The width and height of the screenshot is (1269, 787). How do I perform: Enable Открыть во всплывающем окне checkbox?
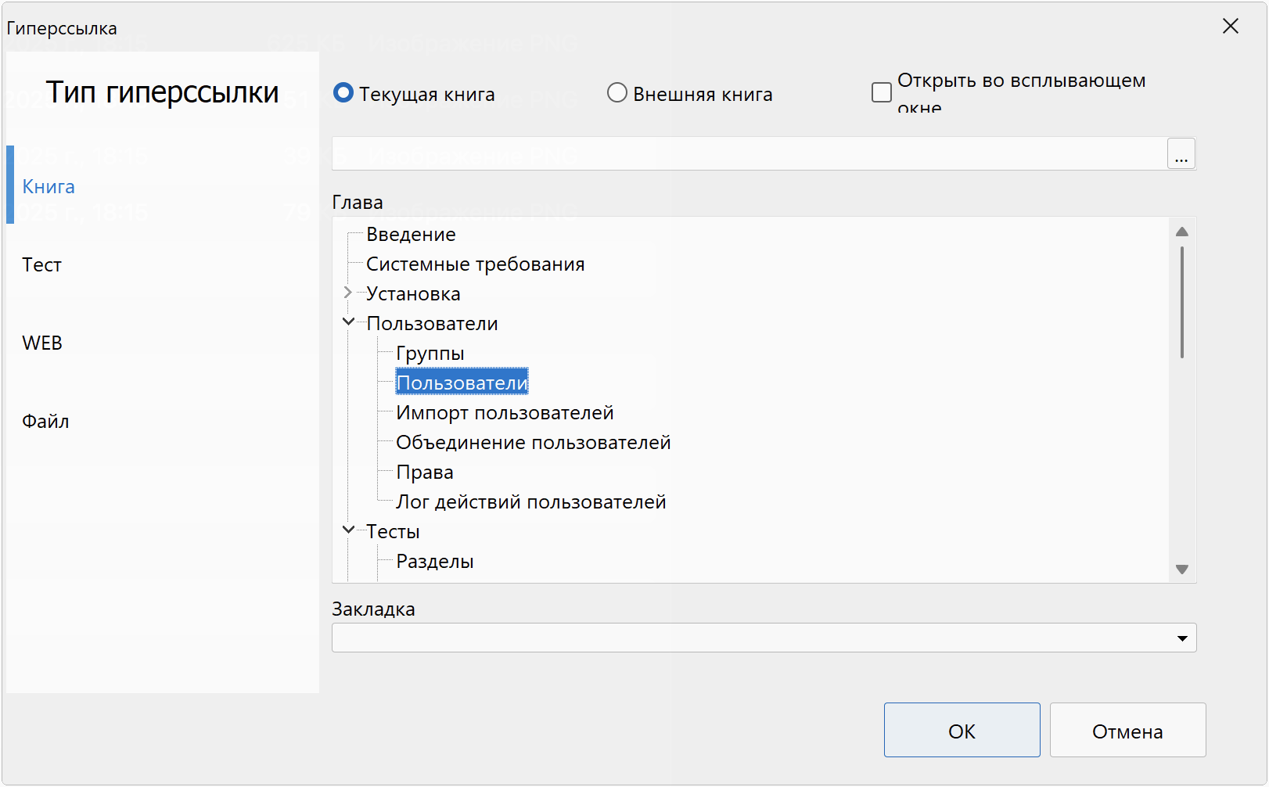click(882, 92)
